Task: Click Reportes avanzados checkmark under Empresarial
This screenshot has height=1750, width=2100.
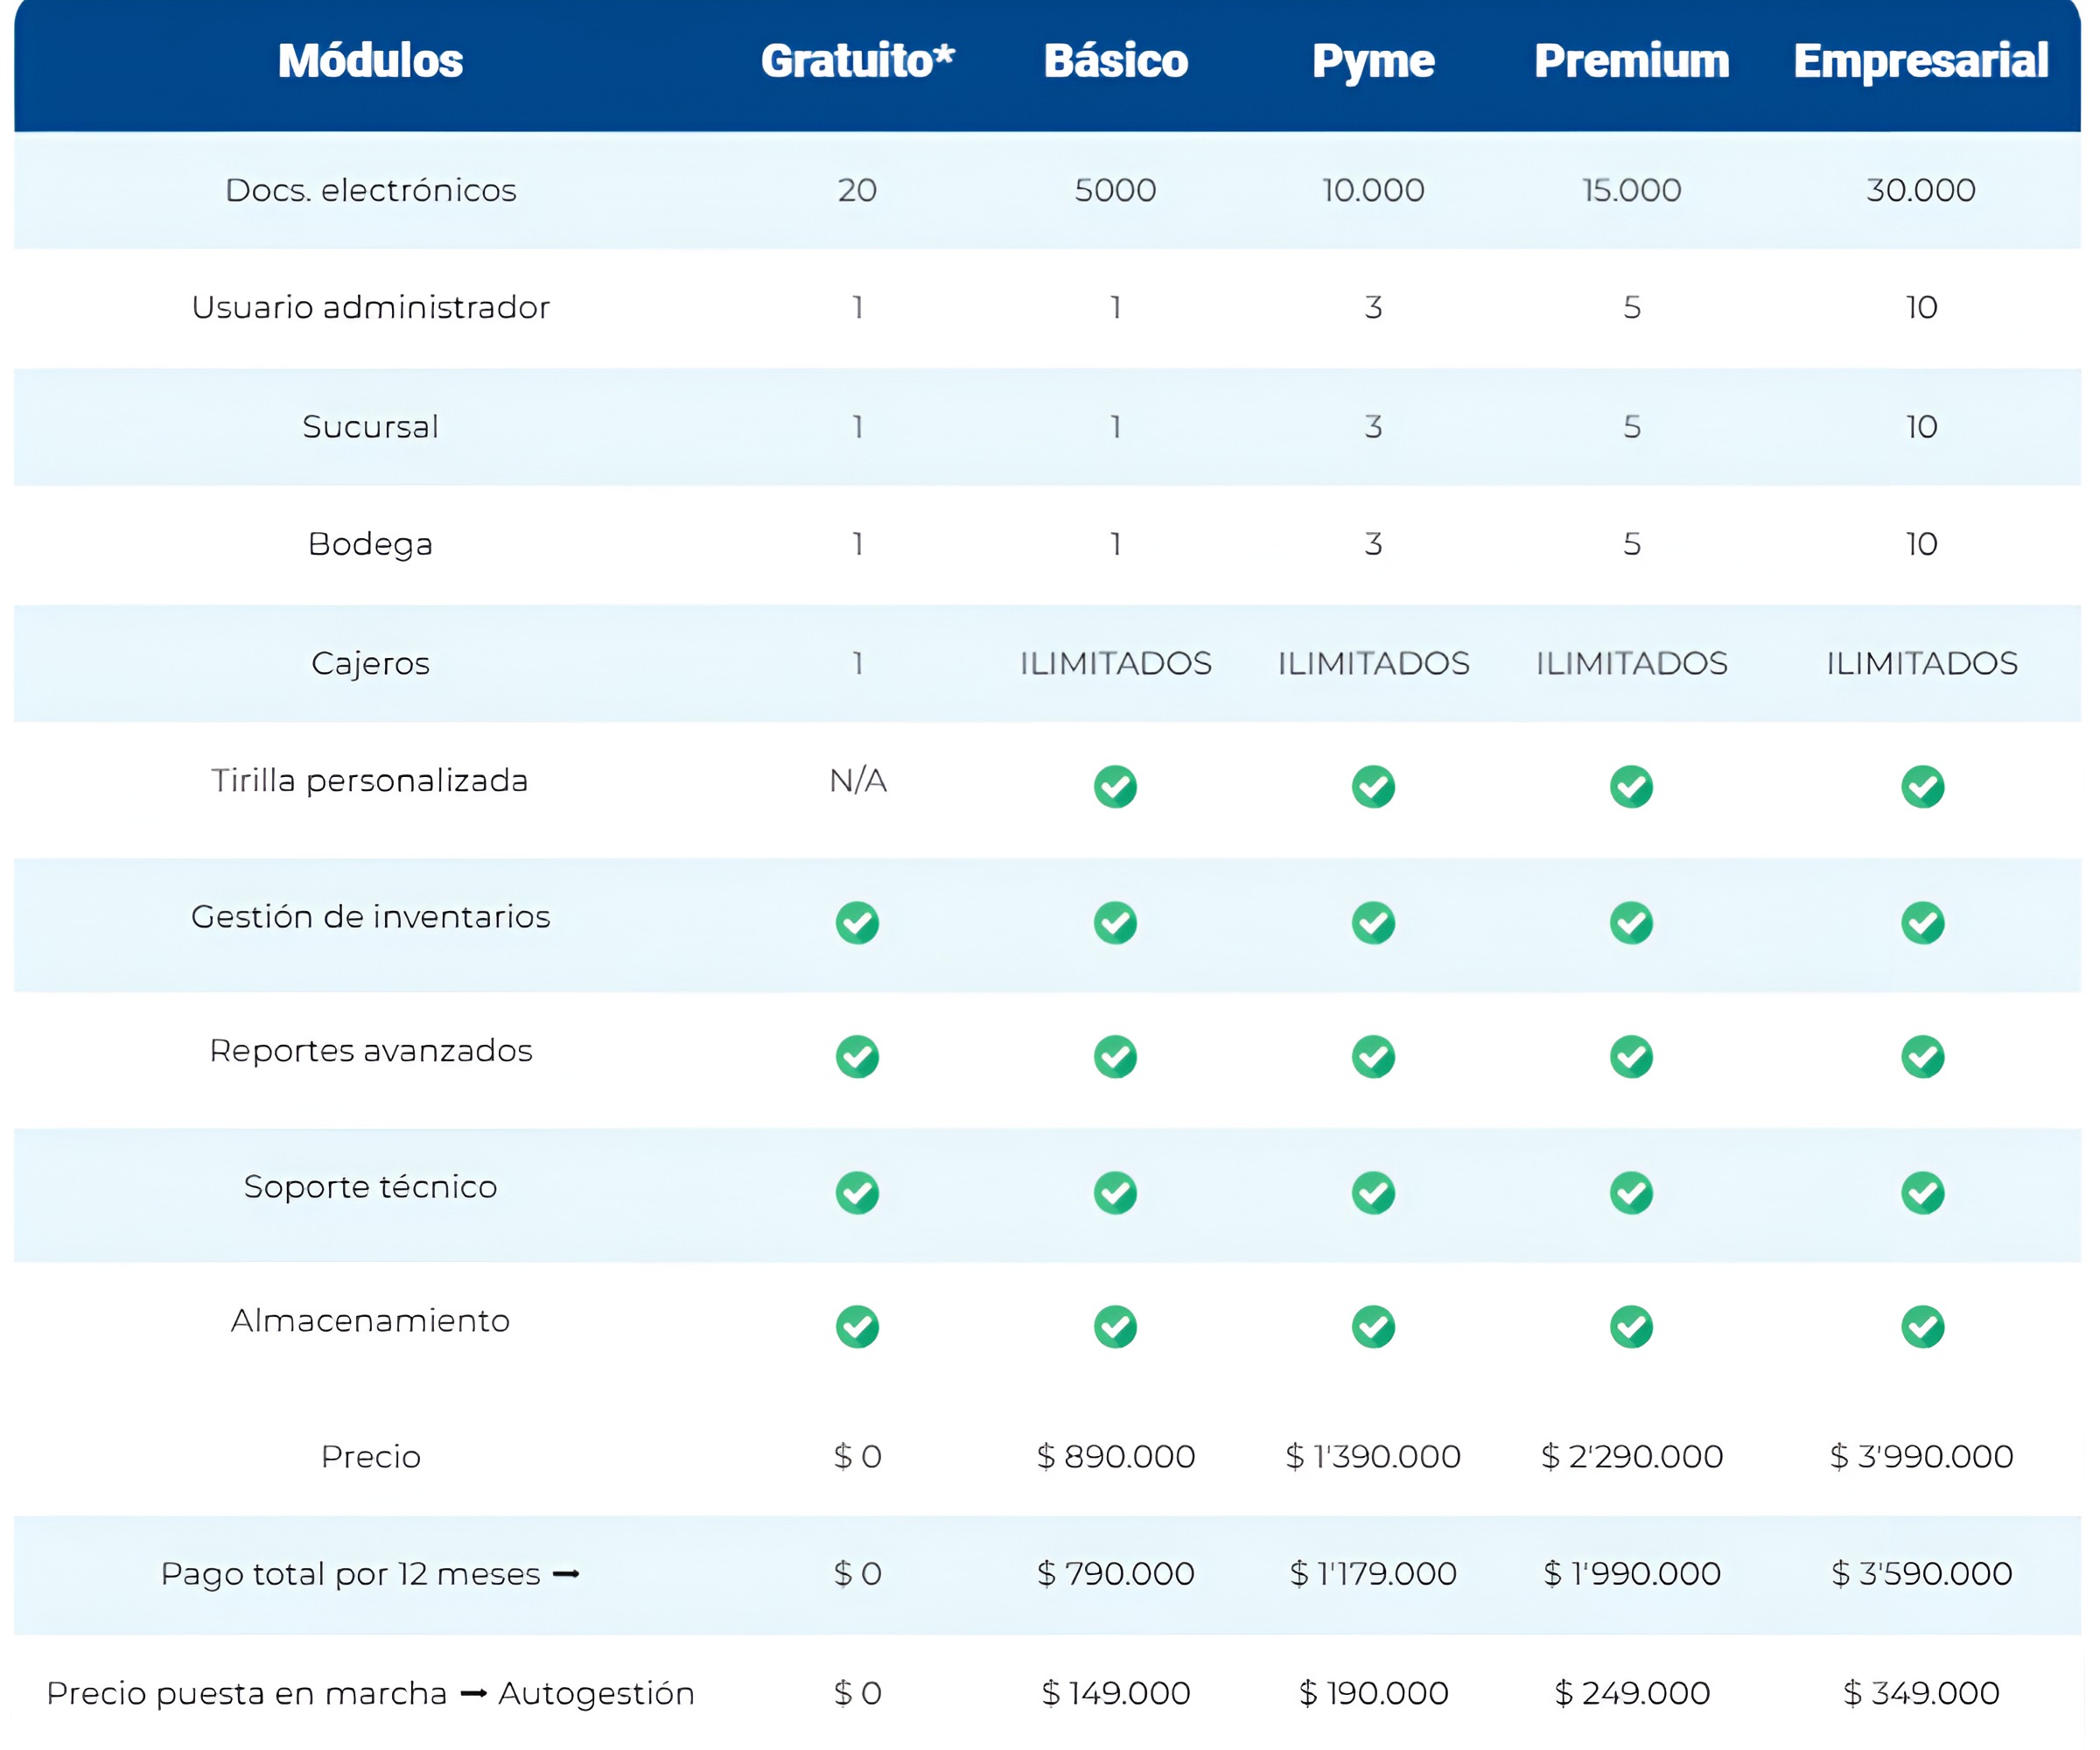Action: [1922, 1056]
